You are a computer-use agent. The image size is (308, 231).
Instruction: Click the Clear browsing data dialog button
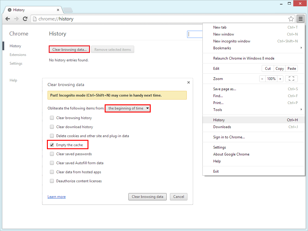coord(147,196)
